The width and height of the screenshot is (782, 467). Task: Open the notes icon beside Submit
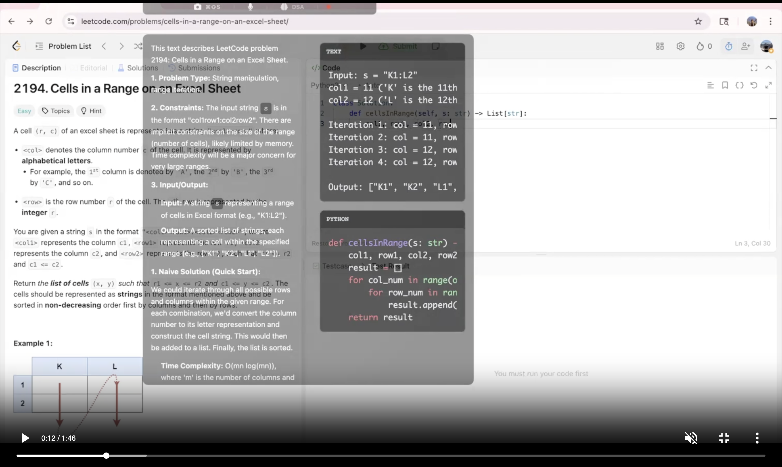435,46
